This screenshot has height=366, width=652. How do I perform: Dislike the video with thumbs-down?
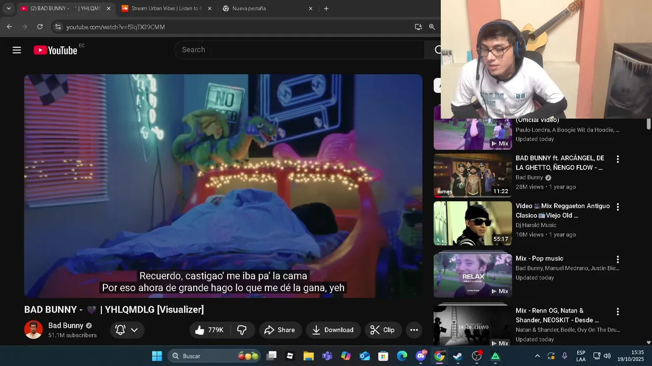tap(242, 330)
